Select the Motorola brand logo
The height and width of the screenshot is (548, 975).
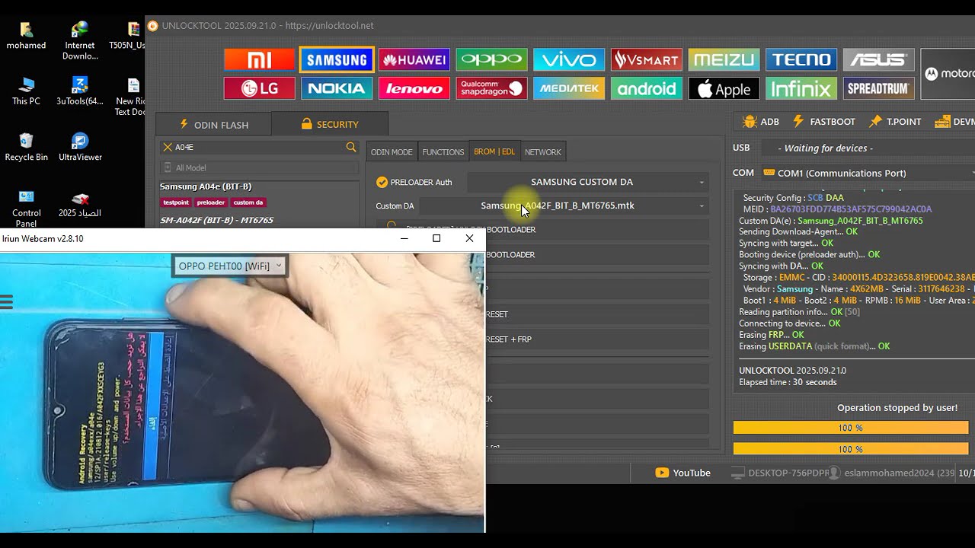[948, 74]
